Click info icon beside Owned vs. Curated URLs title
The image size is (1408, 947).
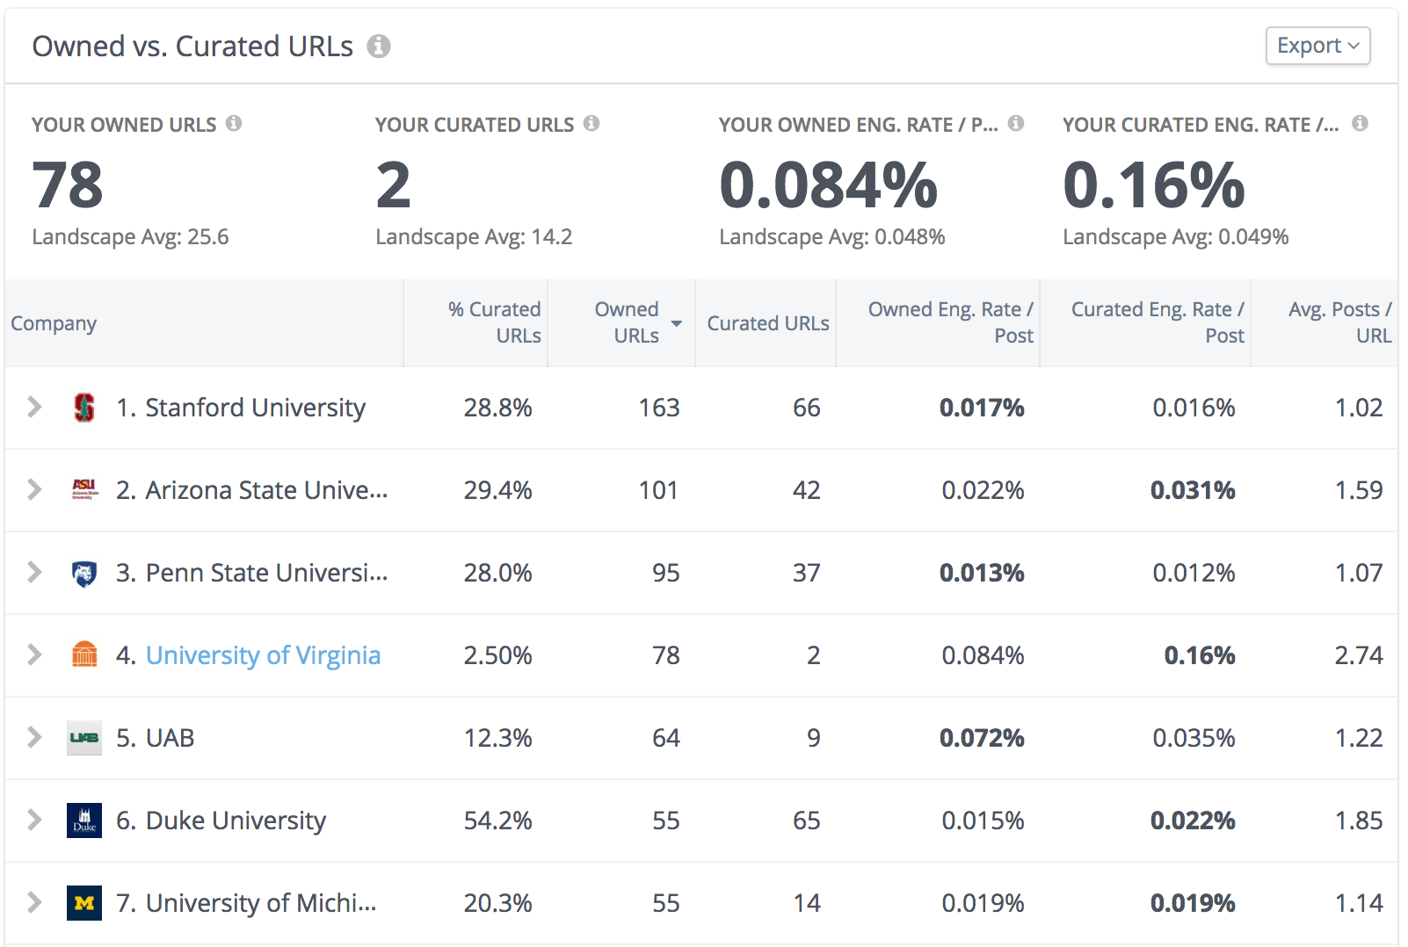[379, 46]
